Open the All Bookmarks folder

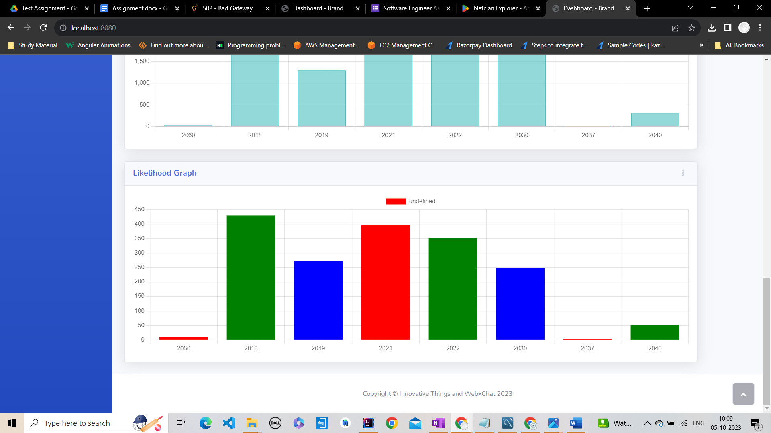coord(739,45)
